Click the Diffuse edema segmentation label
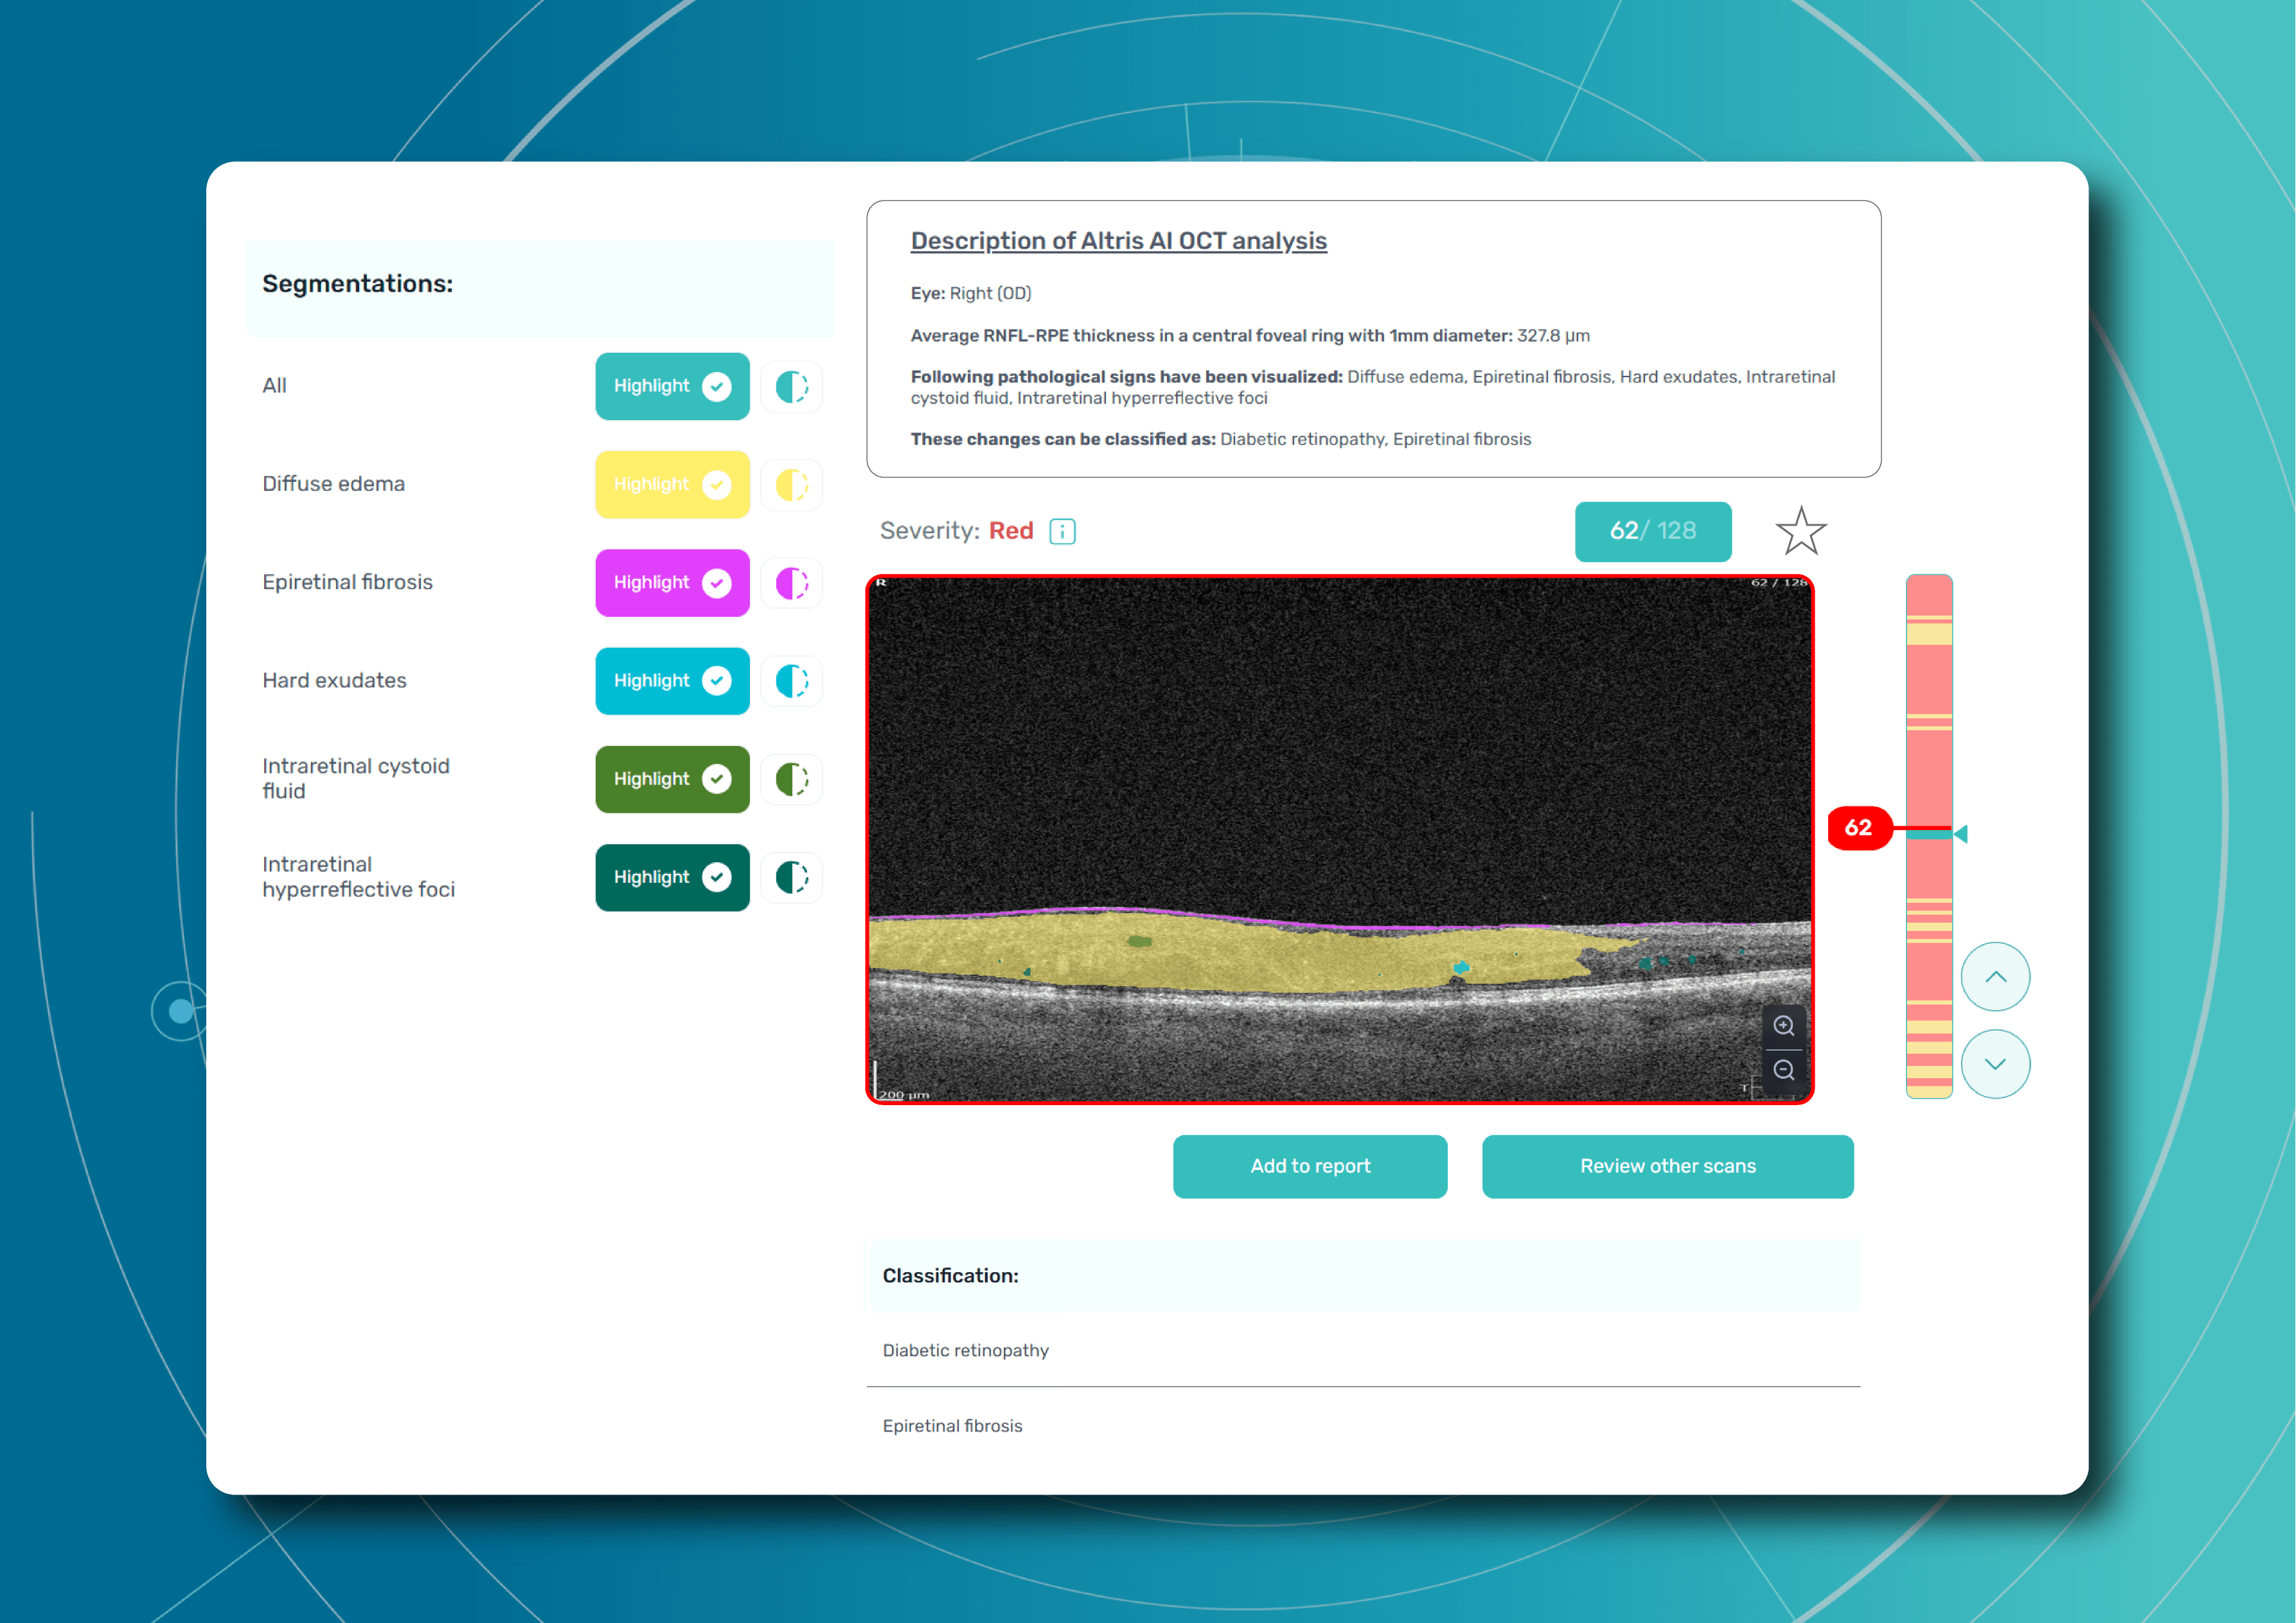2296x1623 pixels. click(x=333, y=484)
